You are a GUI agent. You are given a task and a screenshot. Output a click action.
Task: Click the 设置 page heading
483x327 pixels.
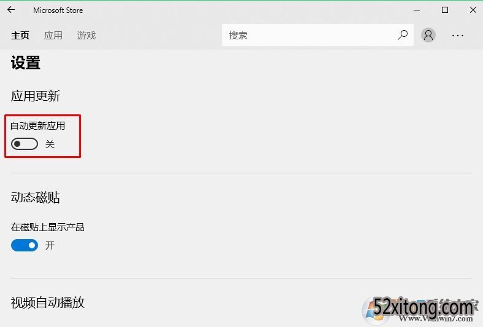click(x=26, y=63)
